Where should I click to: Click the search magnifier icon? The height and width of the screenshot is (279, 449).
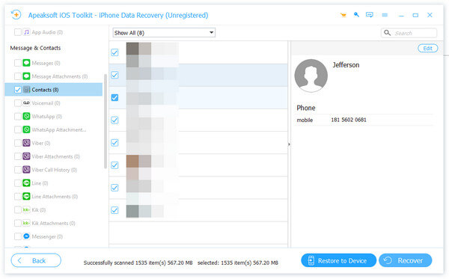pos(387,33)
